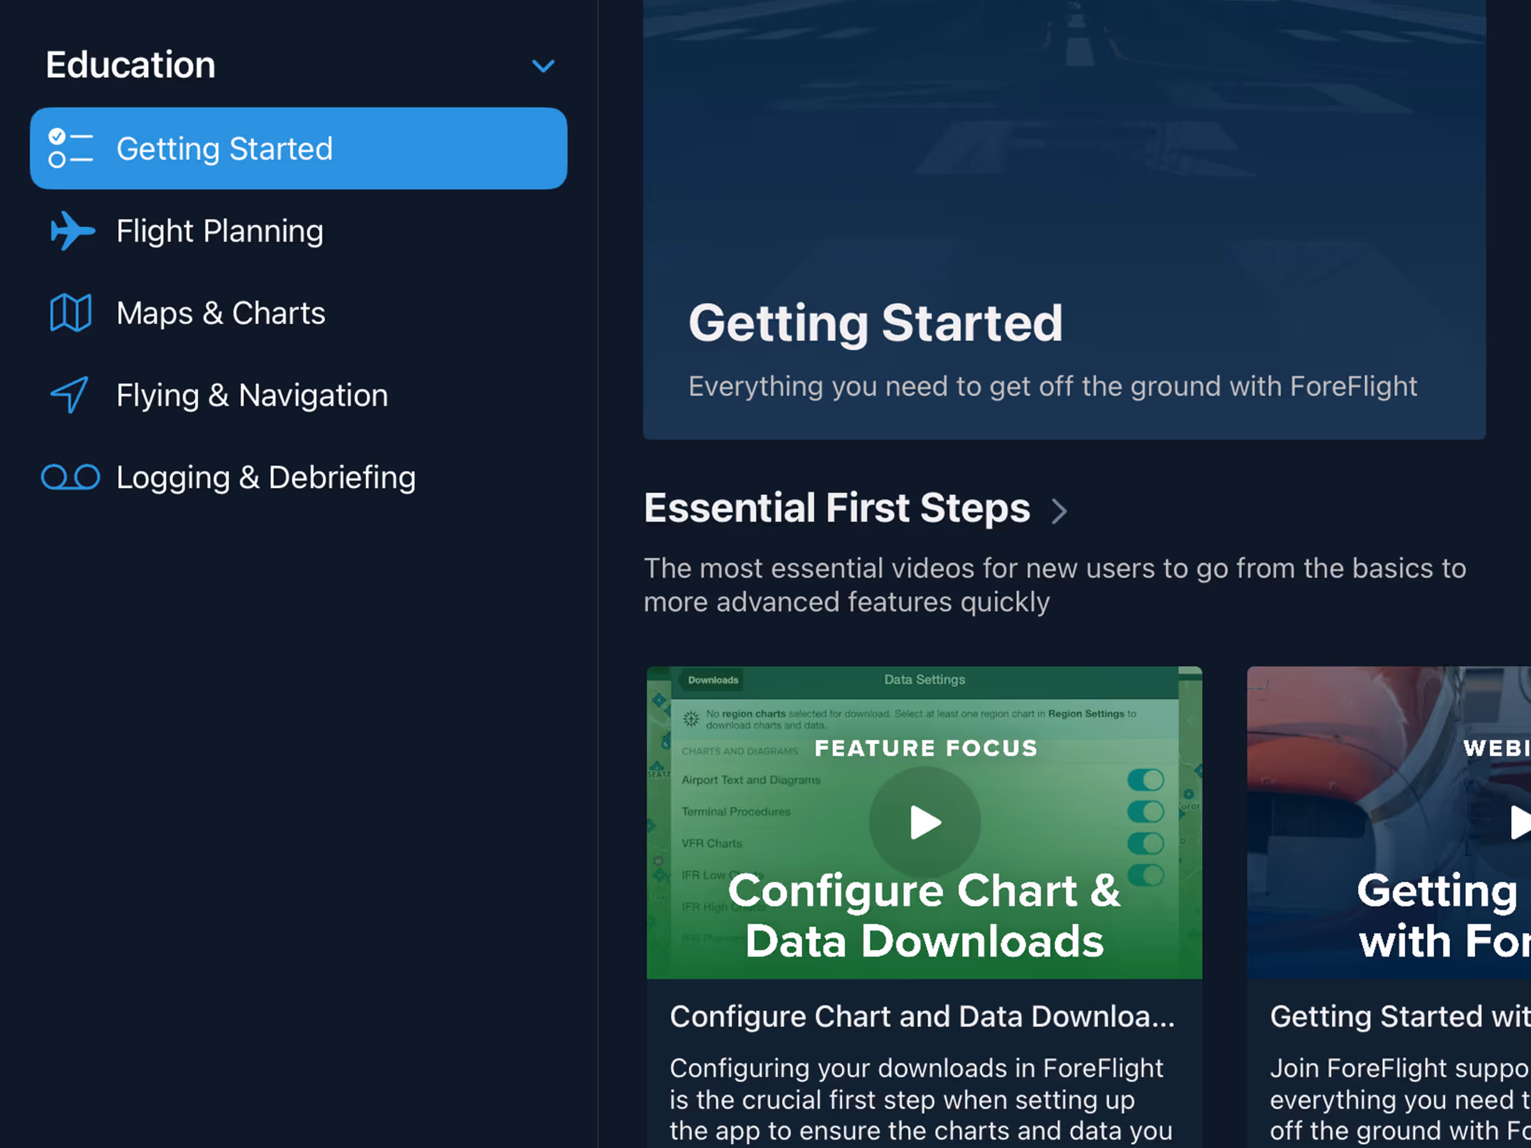Click the Flying & Navigation arrow icon
Screen dimensions: 1531x1148
tap(70, 394)
